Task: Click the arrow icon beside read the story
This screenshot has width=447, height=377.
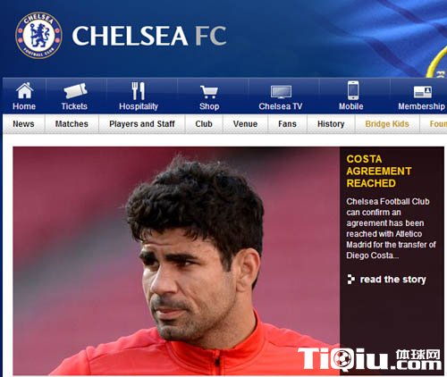Action: point(351,280)
